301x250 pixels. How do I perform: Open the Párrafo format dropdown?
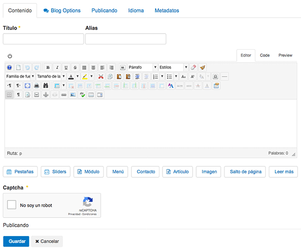(x=142, y=67)
